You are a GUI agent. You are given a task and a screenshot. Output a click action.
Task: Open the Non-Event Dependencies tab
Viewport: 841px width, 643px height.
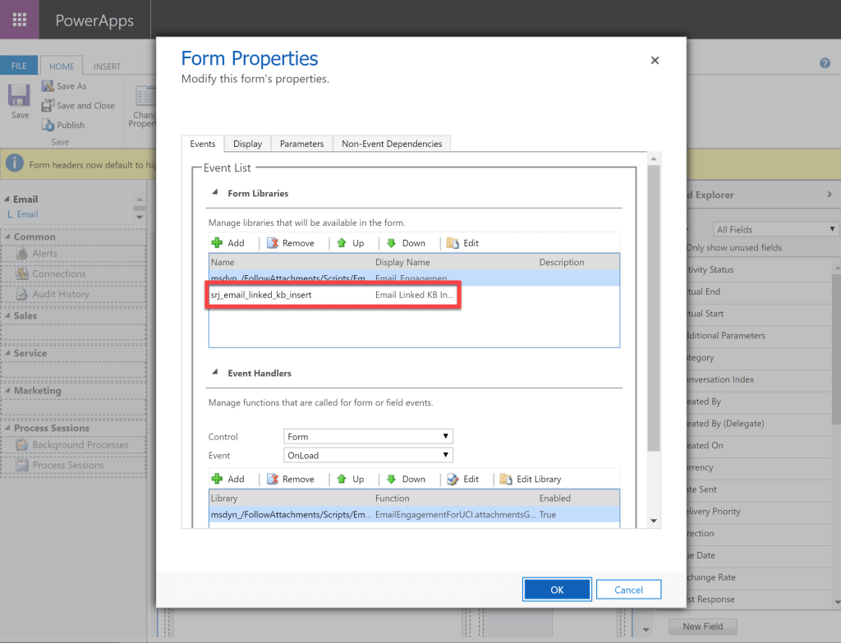pos(392,144)
